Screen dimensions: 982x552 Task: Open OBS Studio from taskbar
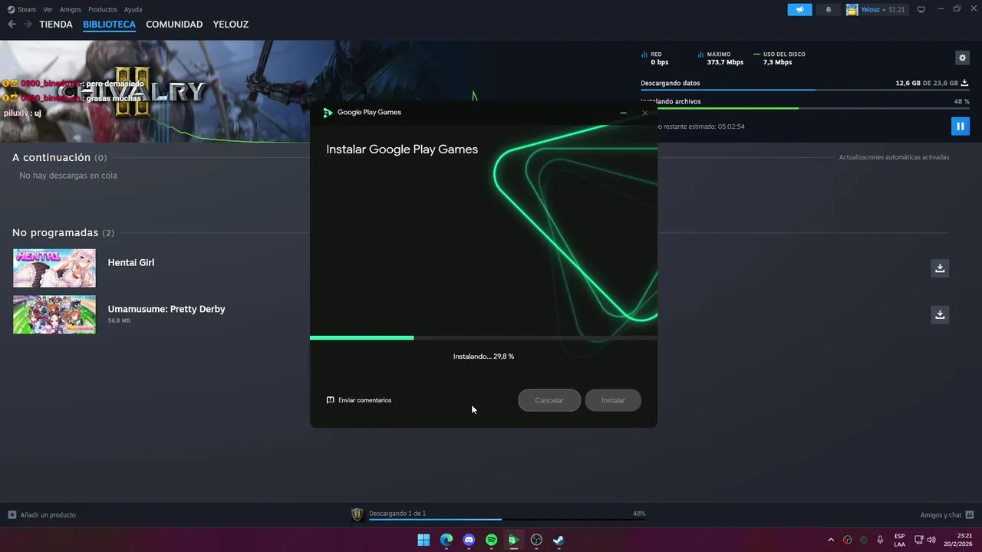click(536, 540)
